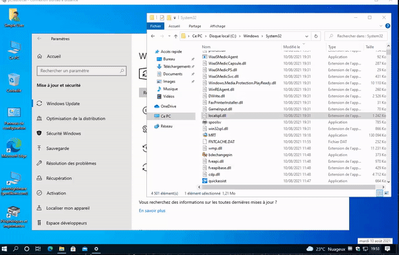Select Périphériques et imprimantes desktop icon
Viewport: 399px width, 255px height.
(14, 216)
